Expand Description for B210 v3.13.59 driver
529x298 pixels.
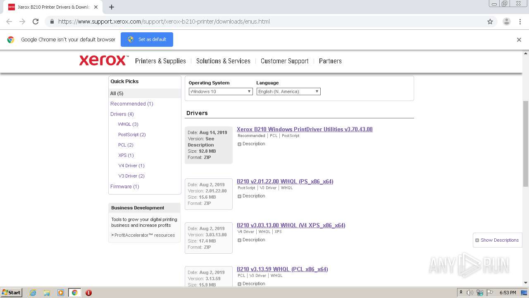tap(251, 284)
